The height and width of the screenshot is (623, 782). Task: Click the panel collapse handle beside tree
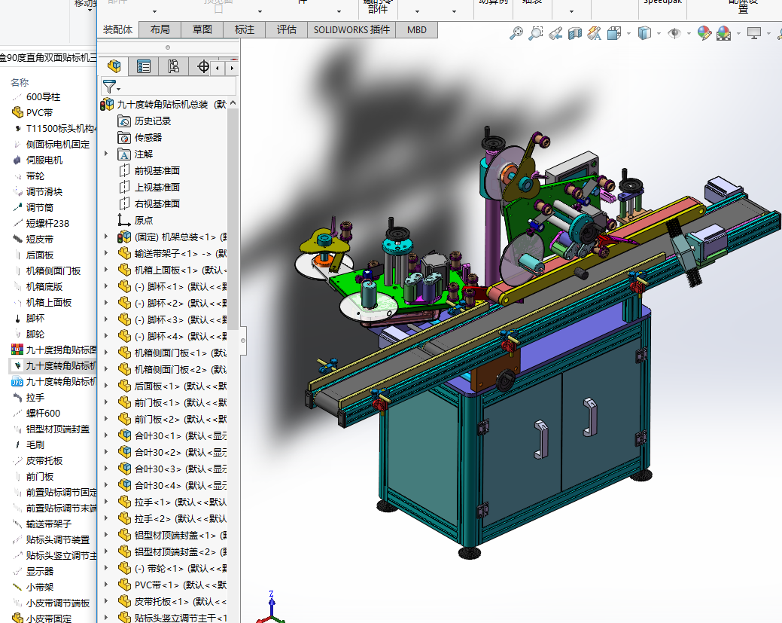click(x=243, y=341)
